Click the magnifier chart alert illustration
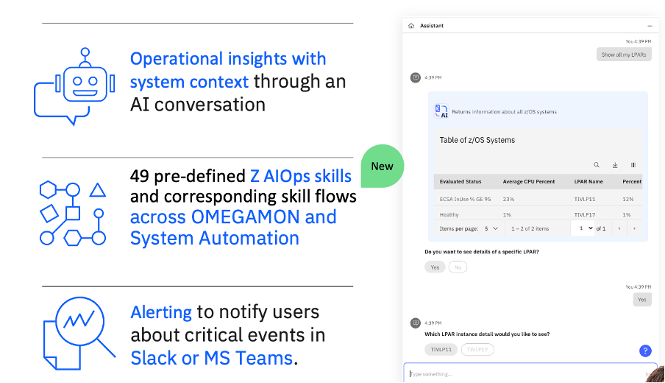 click(79, 334)
